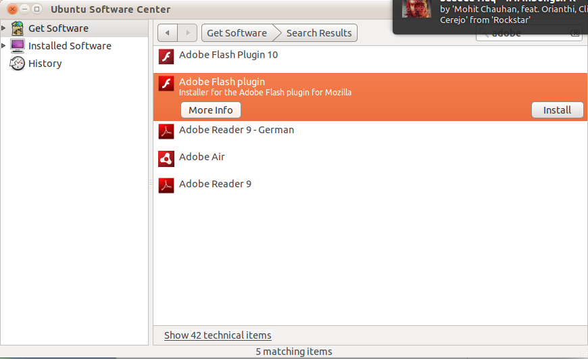Viewport: 588px width, 359px height.
Task: Click the search box containing adobe
Action: click(529, 33)
